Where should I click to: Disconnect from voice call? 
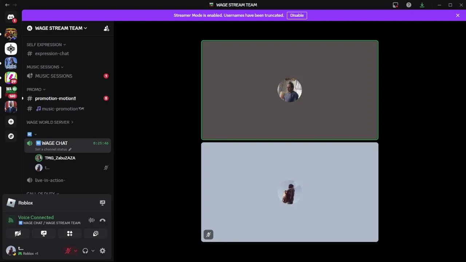click(x=102, y=220)
